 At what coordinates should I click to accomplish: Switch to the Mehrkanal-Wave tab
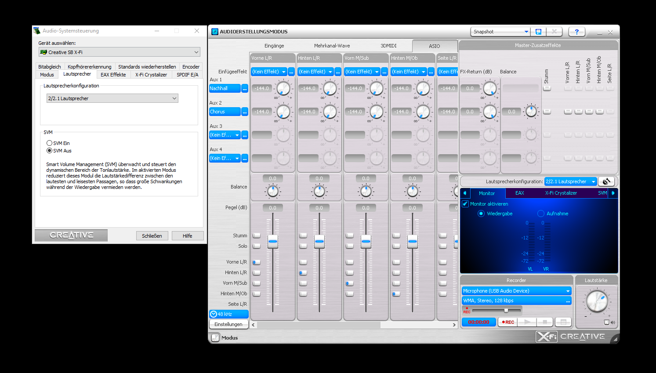tap(332, 46)
